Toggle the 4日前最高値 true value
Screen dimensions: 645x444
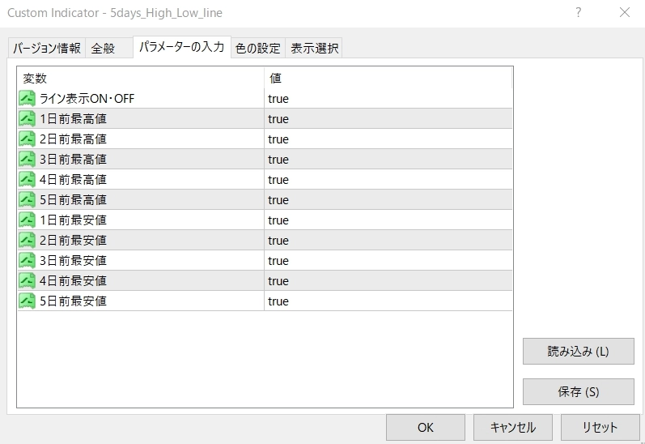278,180
